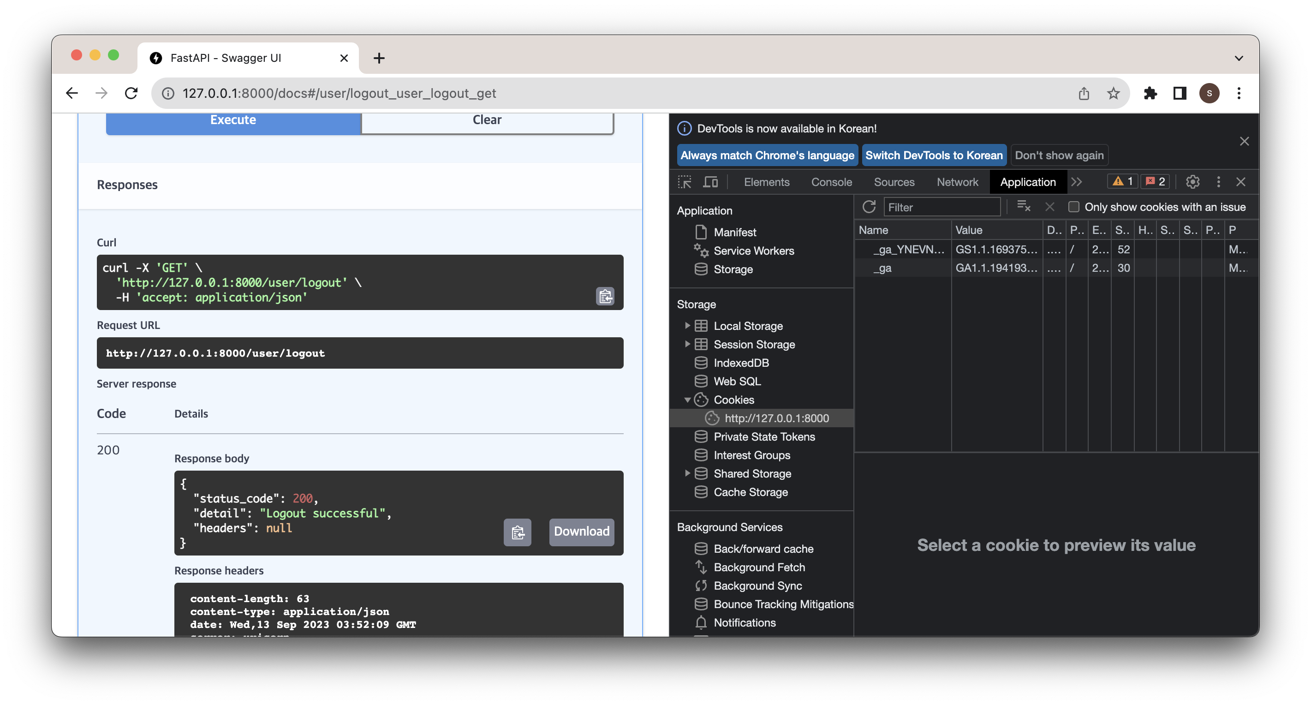The width and height of the screenshot is (1311, 705).
Task: Click the cookie Filter input field
Action: click(942, 207)
